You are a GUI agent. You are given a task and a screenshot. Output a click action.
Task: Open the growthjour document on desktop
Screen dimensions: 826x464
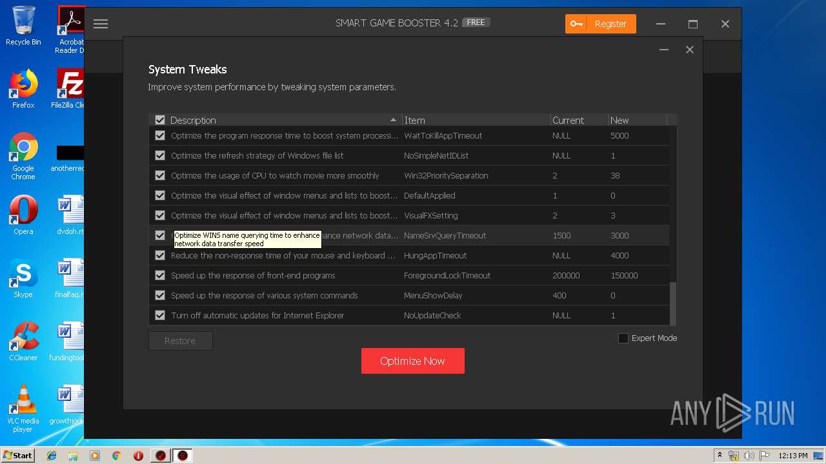(x=67, y=405)
